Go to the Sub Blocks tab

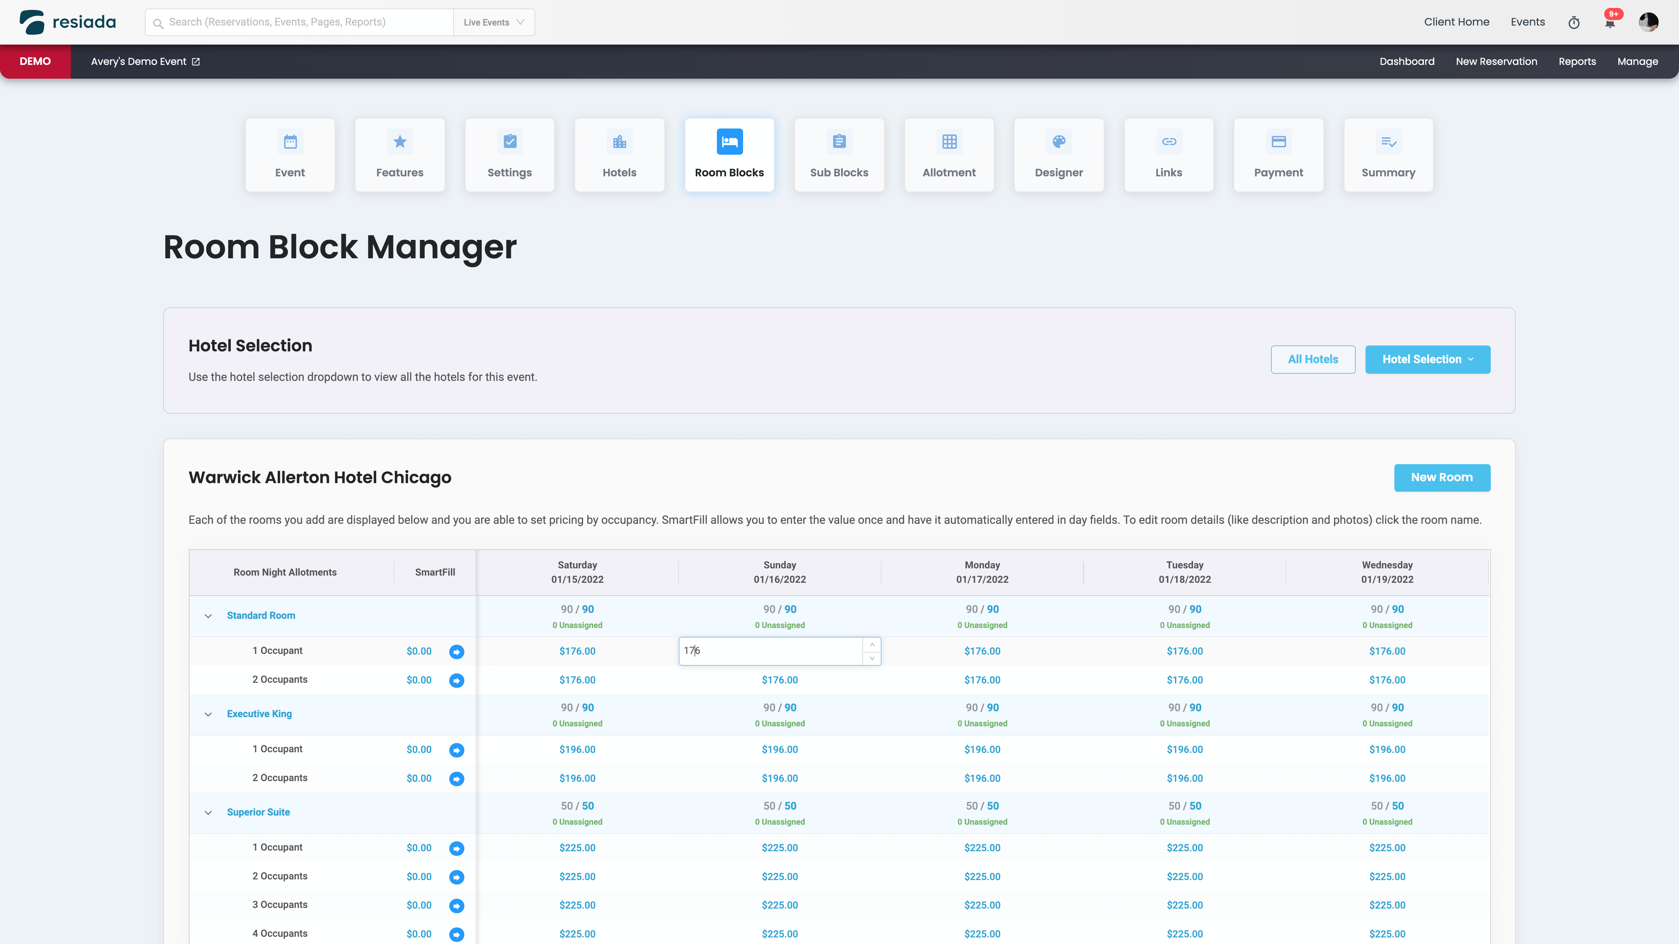click(839, 155)
